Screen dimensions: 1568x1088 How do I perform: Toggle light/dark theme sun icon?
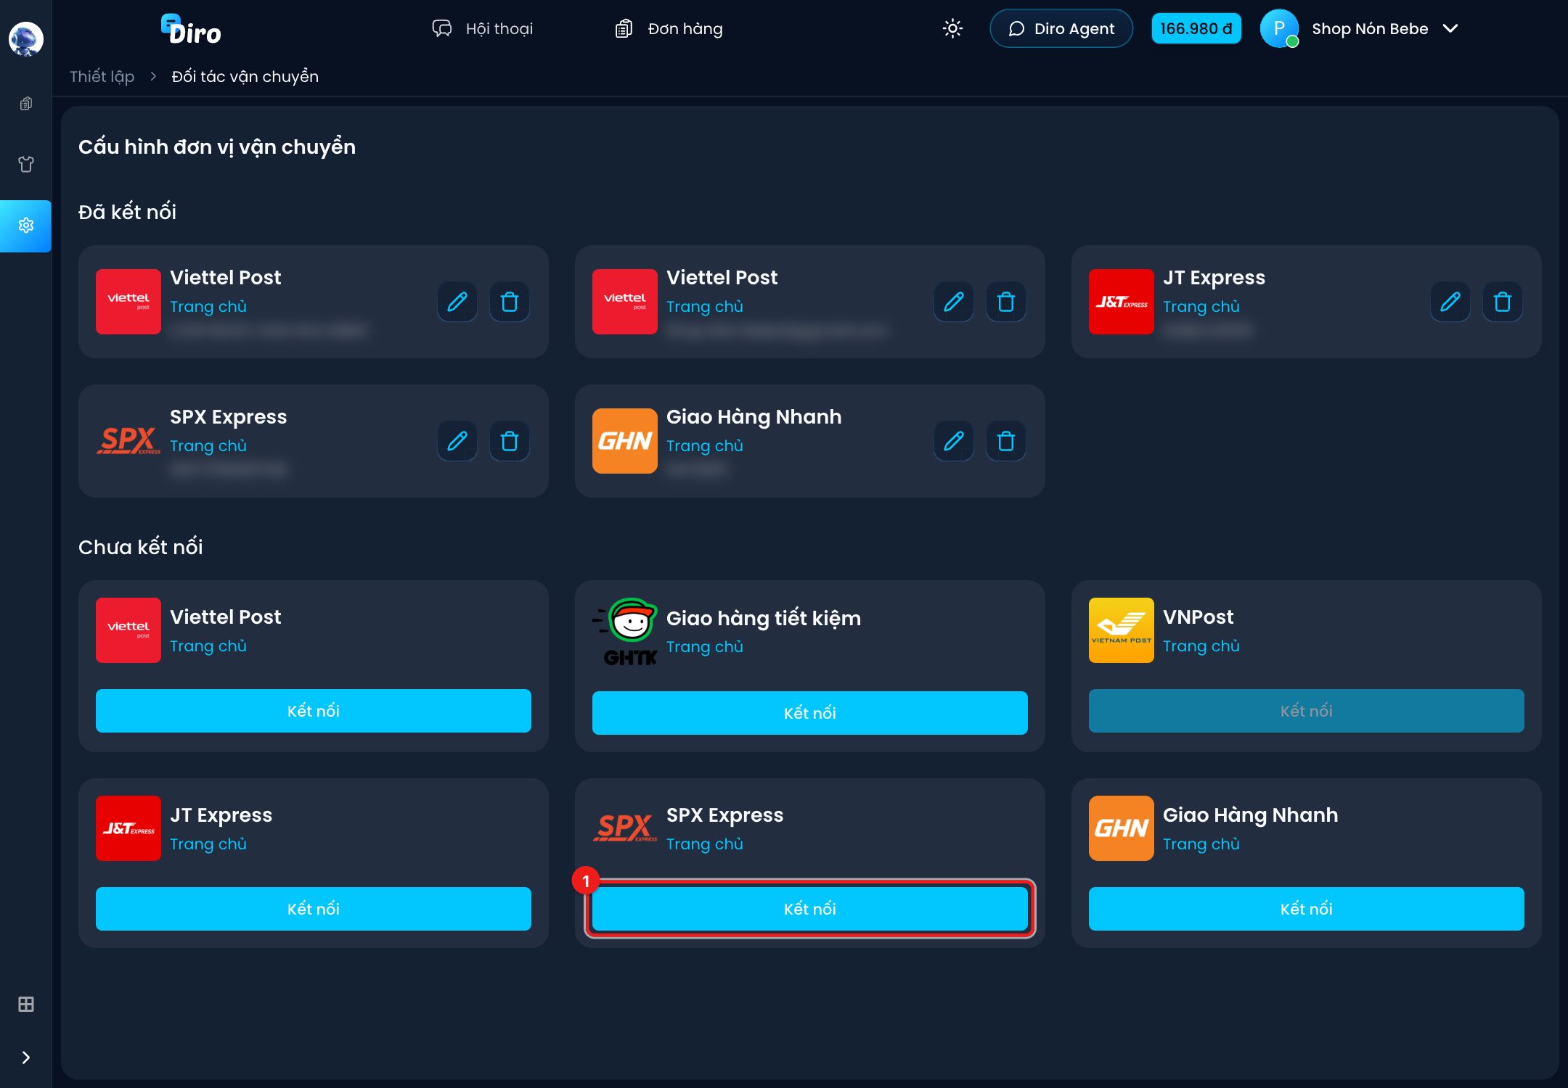tap(952, 28)
